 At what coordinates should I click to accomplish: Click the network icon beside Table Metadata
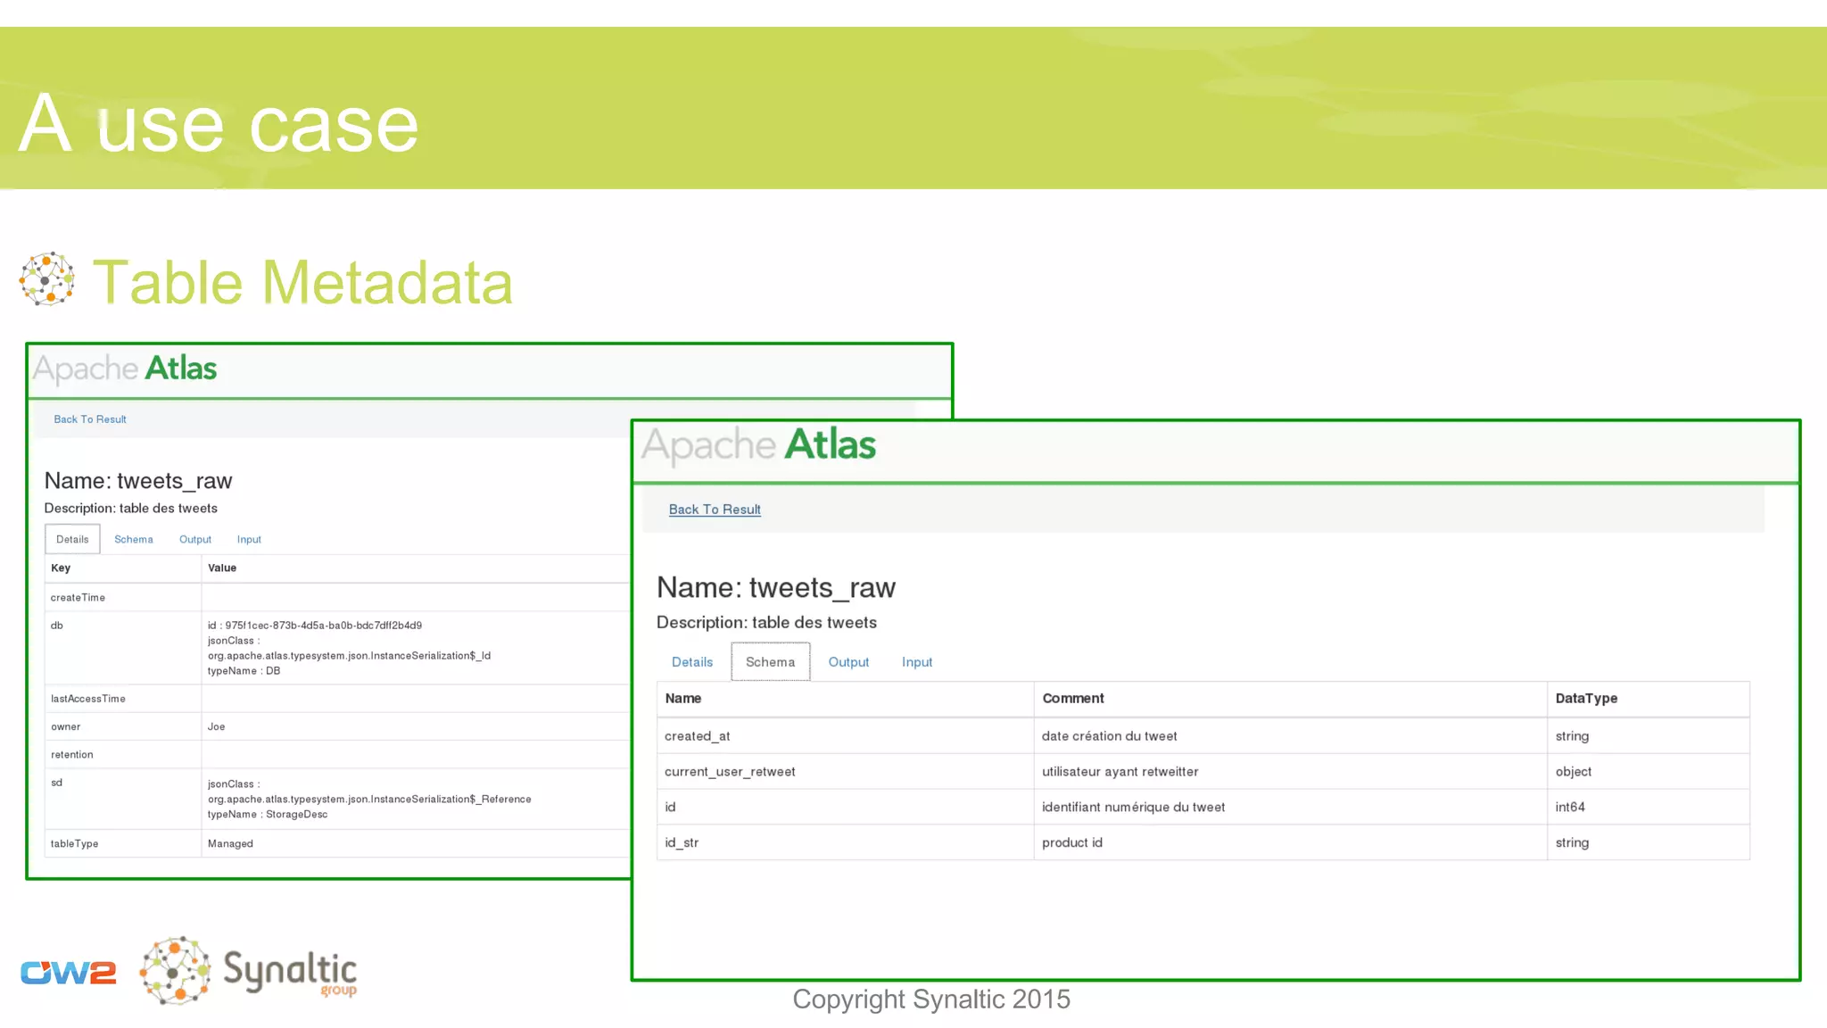point(46,278)
